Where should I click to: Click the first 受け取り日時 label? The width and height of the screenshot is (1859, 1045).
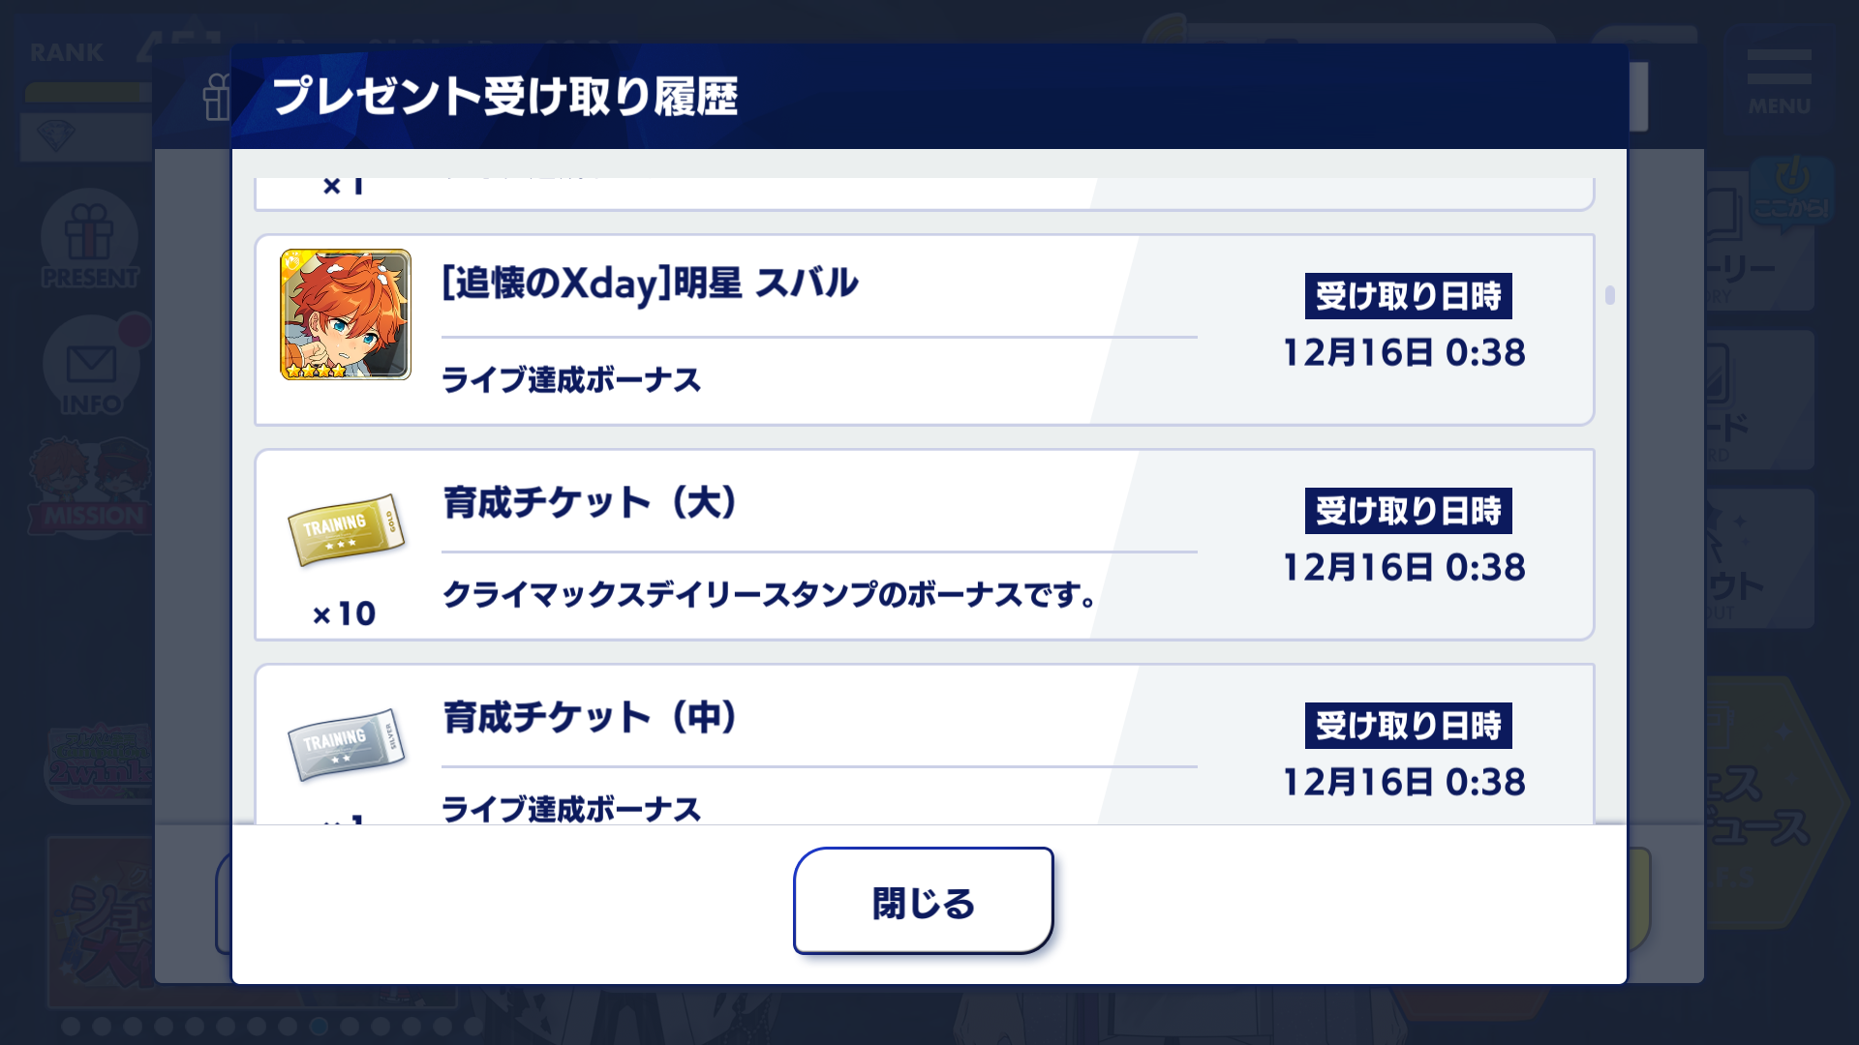click(x=1408, y=296)
